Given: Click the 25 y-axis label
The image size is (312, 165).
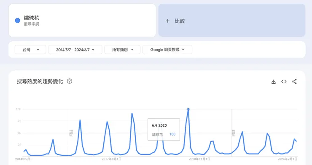Looking at the screenshot, I should [x=19, y=145].
